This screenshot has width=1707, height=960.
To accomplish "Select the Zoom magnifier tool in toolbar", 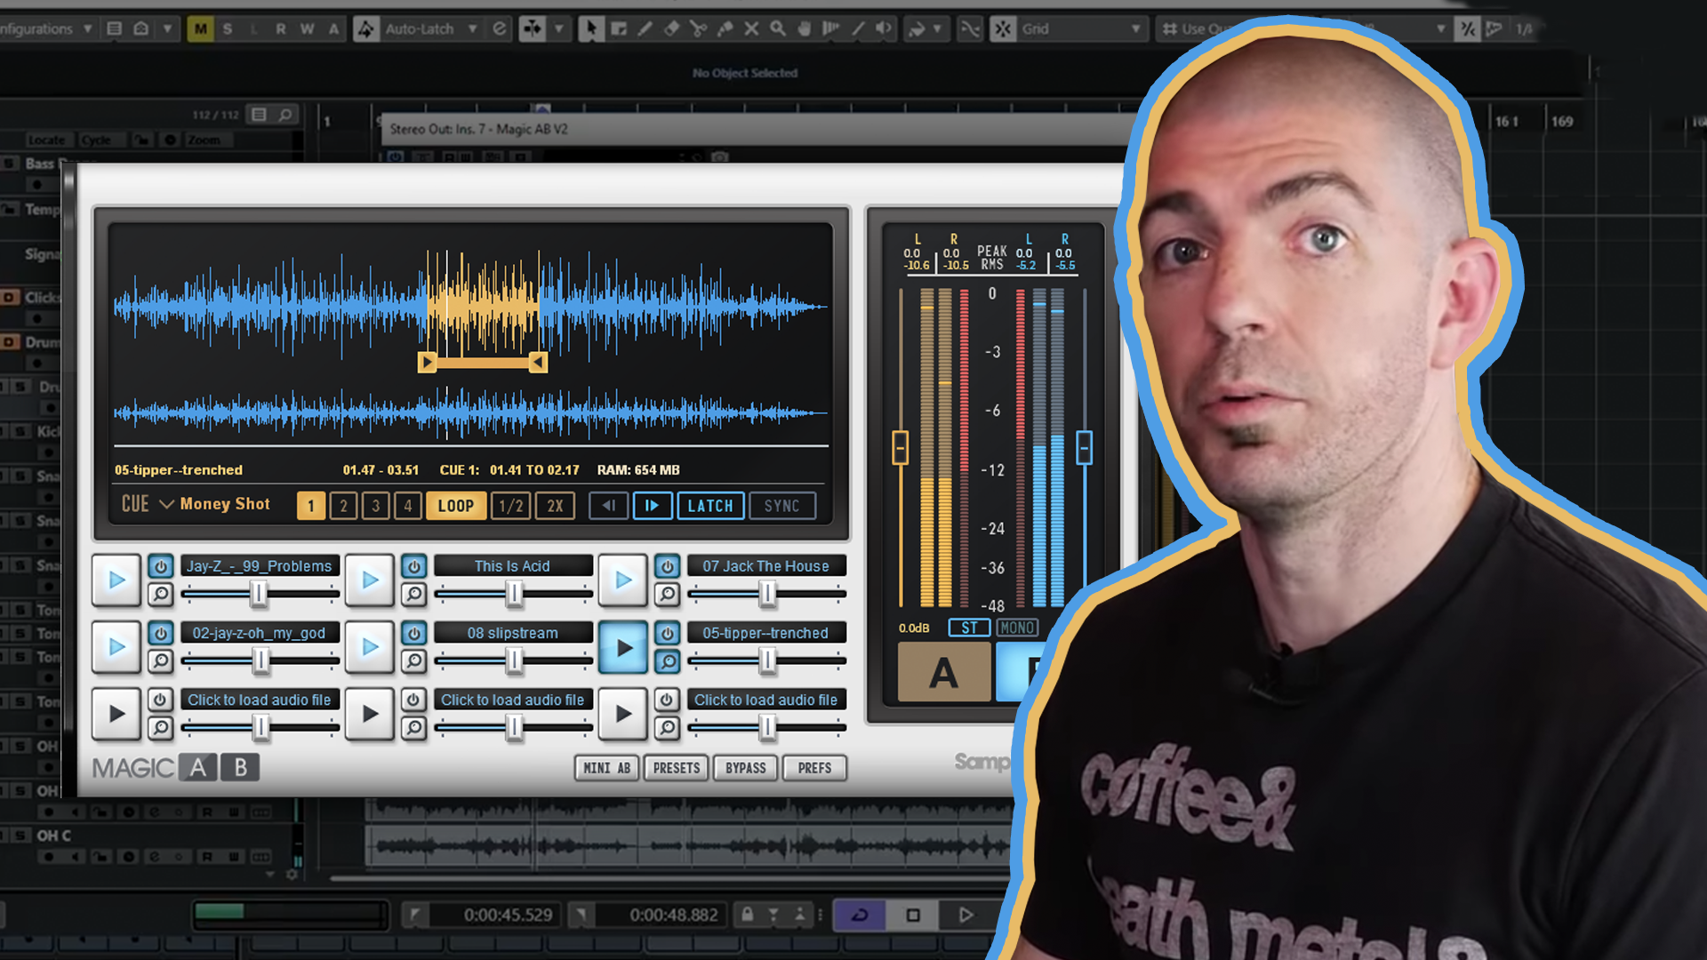I will click(778, 28).
